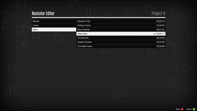Image resolution: width=197 pixels, height=111 pixels.
Task: Click the Select label text
Action: 189,109
